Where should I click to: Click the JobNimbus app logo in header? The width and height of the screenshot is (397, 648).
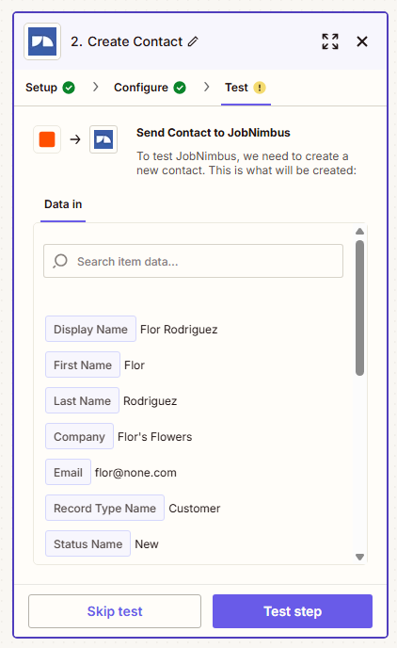pos(42,41)
